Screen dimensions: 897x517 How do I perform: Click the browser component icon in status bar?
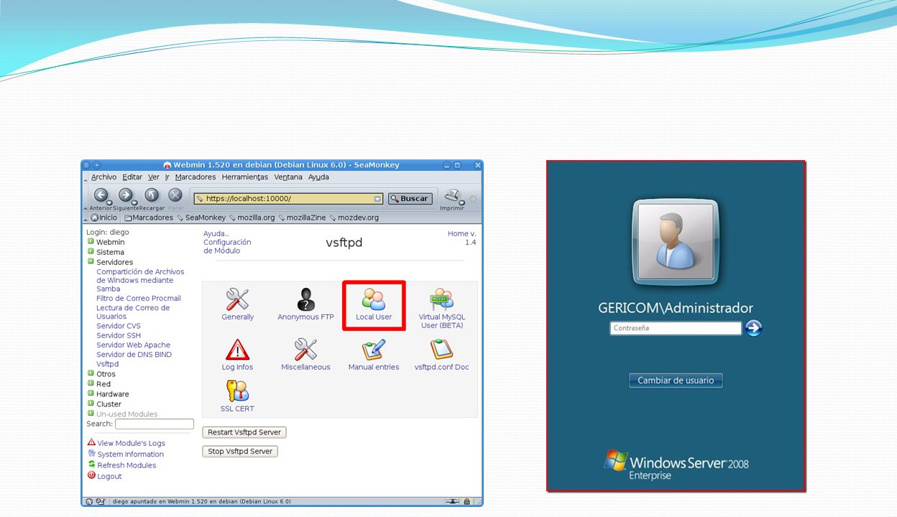tap(89, 501)
